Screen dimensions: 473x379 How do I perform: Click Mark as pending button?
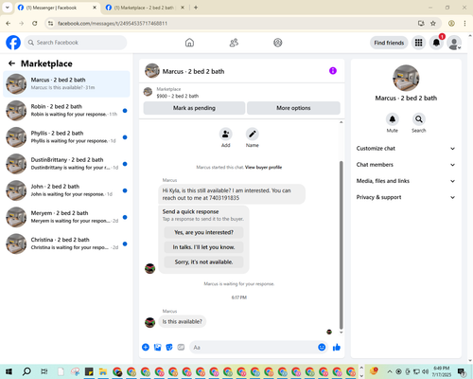click(194, 108)
